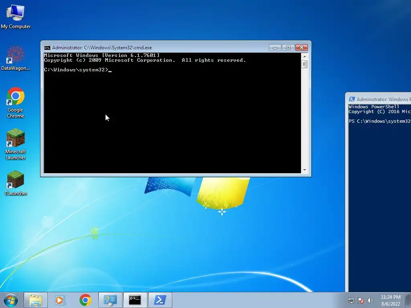Click the Show desktop button at taskbar end

point(408,300)
